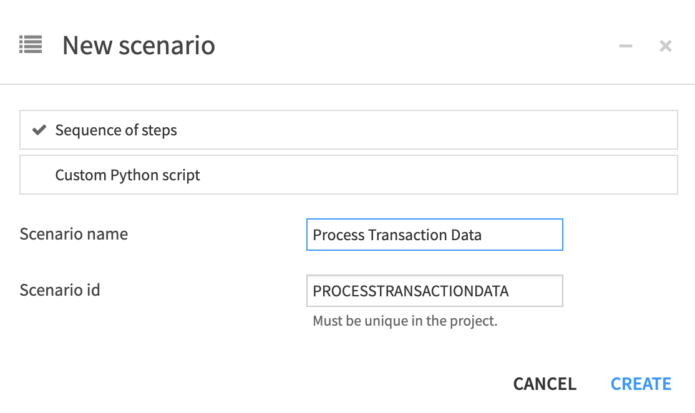
Task: Toggle the selected scenario type back to Sequence of steps
Action: [348, 130]
